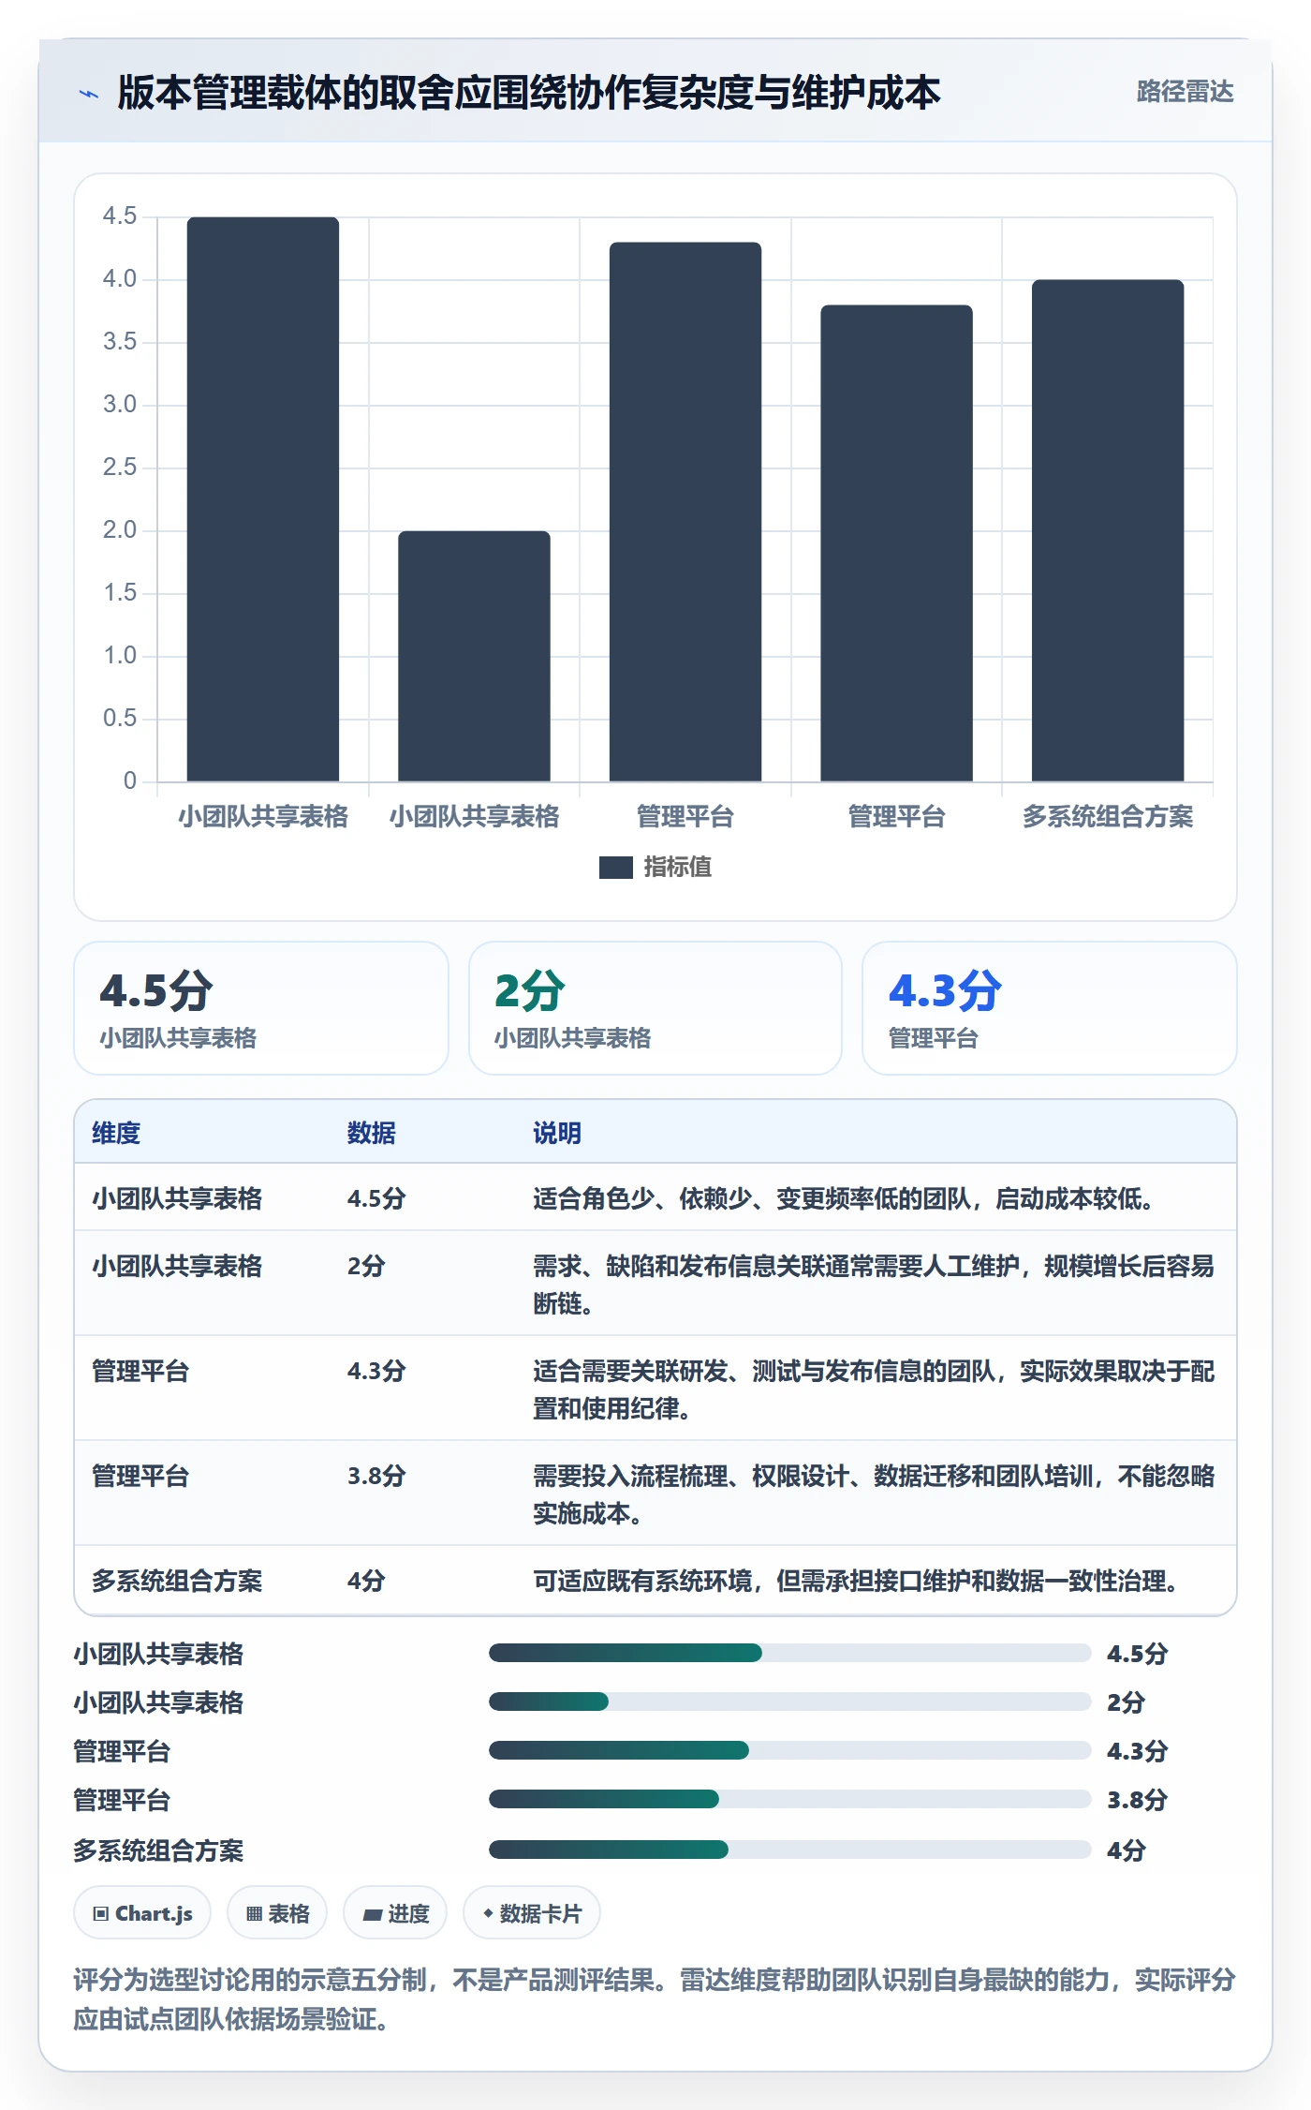Click the progress bar labeled 2分
The height and width of the screenshot is (2110, 1311).
click(789, 1701)
